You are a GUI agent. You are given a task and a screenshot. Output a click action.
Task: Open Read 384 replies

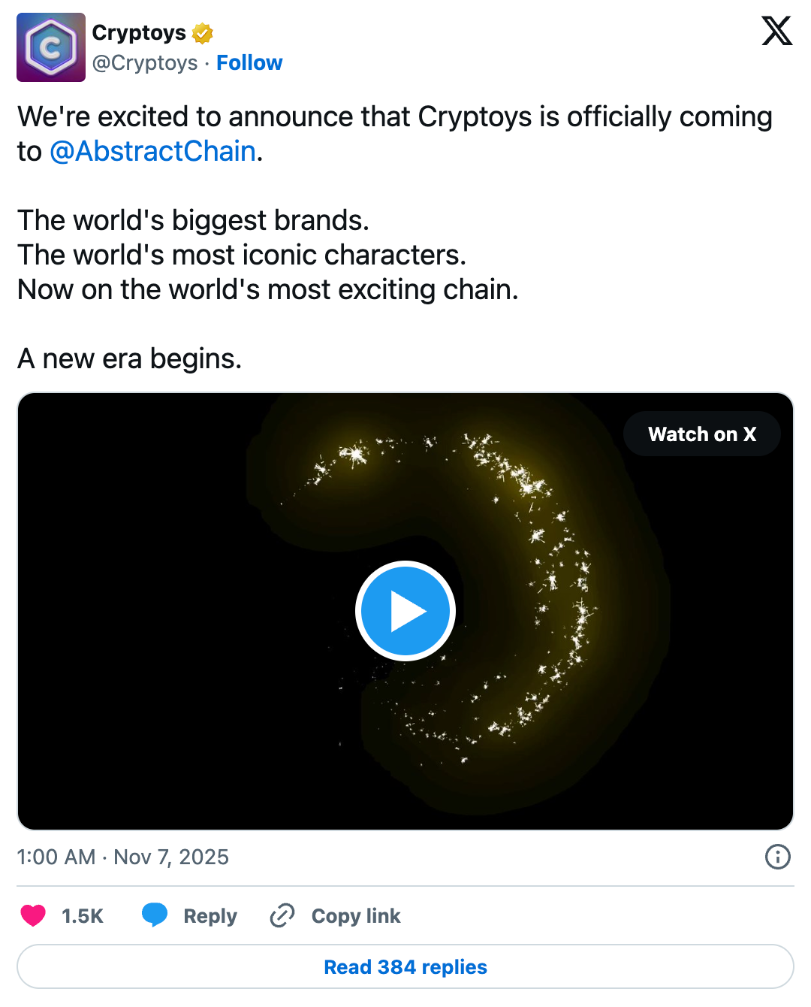405,966
